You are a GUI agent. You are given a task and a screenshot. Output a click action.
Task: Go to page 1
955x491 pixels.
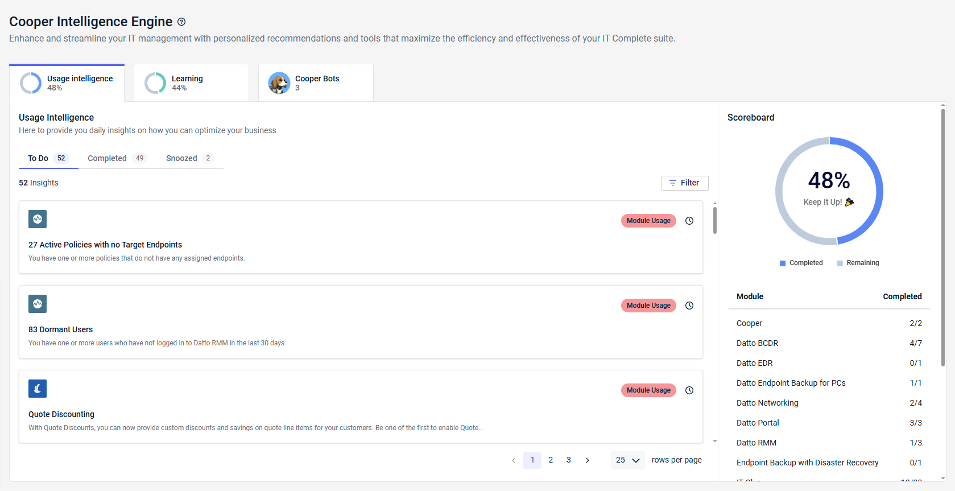(532, 460)
